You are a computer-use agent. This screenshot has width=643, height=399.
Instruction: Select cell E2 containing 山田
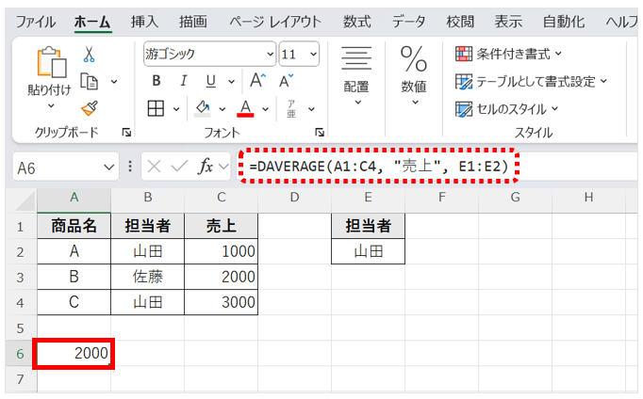coord(368,251)
